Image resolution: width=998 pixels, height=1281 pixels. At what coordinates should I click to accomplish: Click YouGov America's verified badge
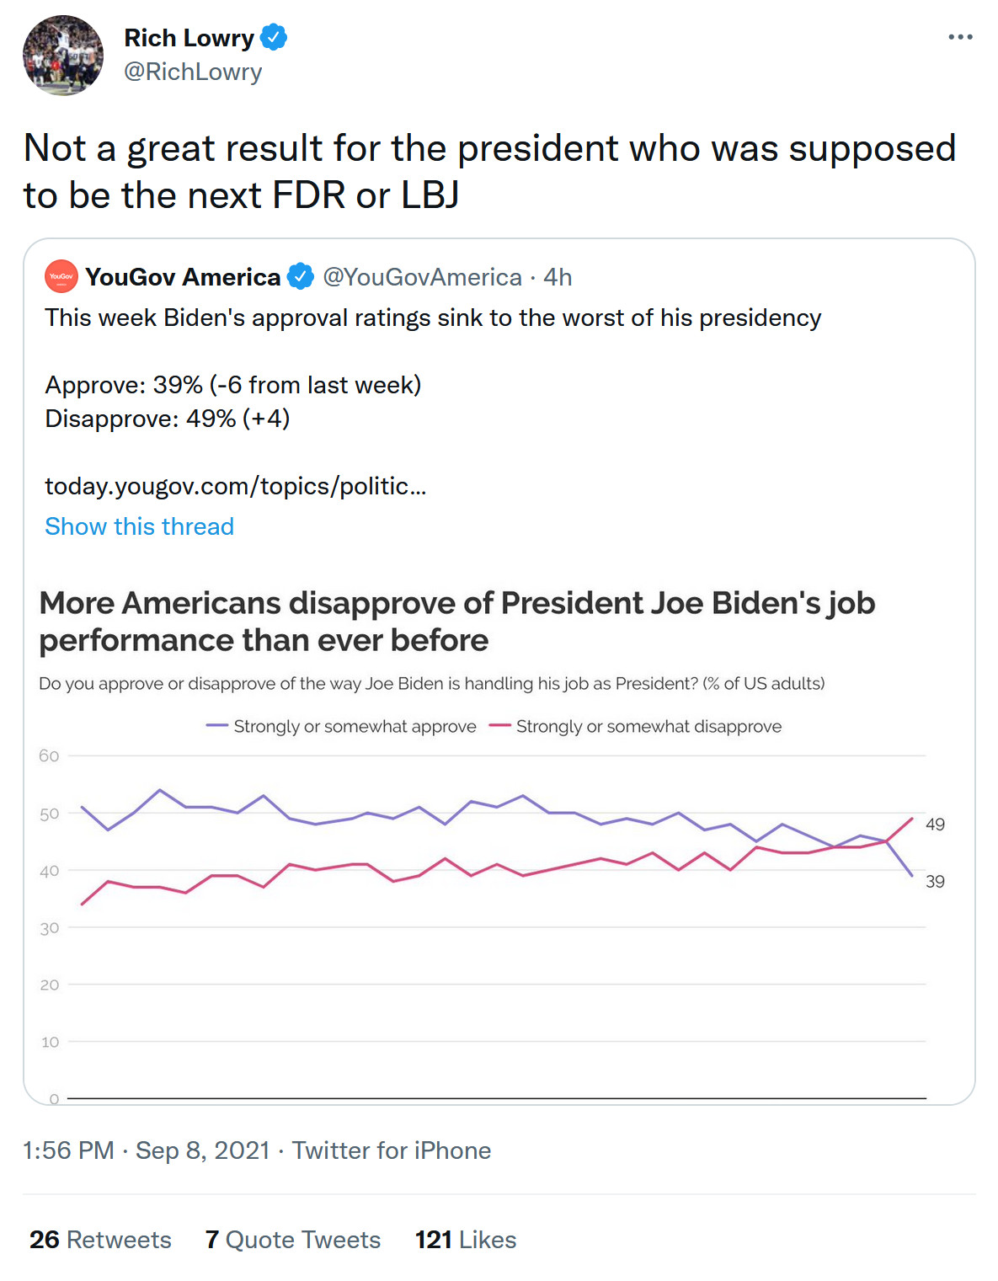tap(300, 276)
